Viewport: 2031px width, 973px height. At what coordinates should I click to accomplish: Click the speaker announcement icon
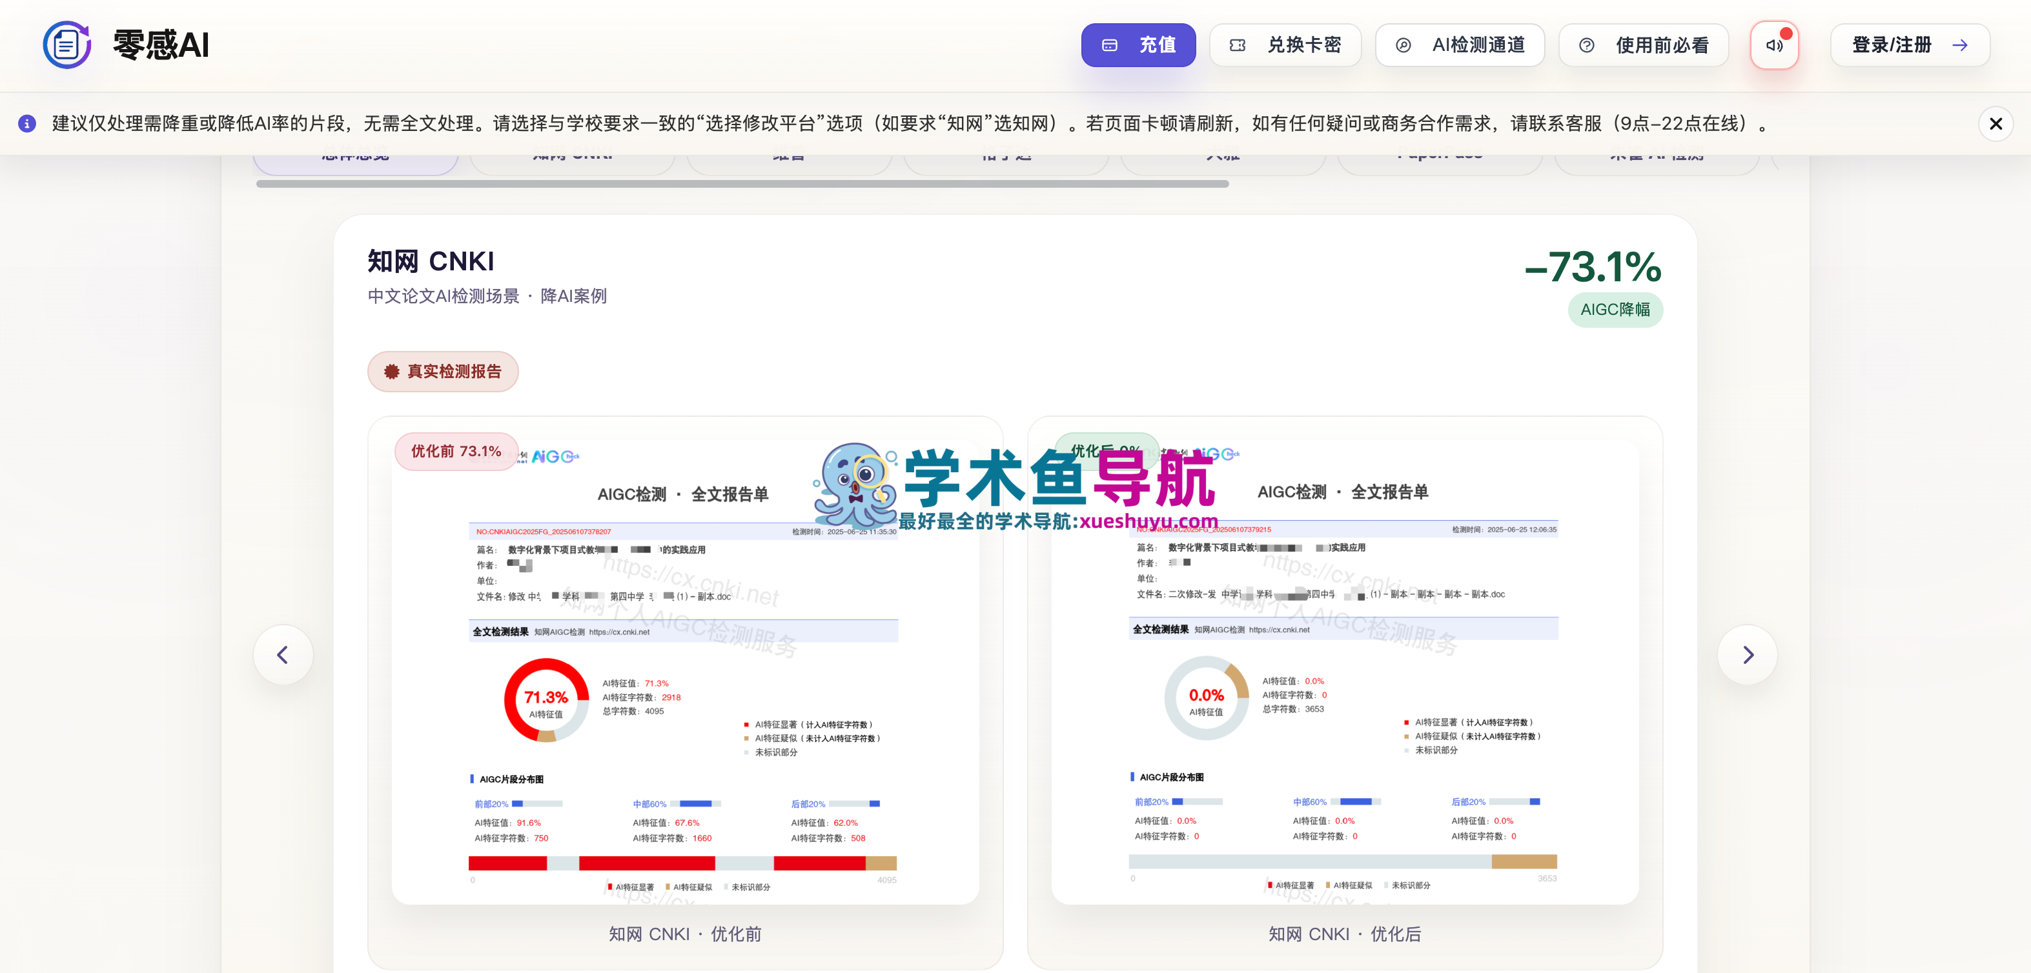tap(1774, 45)
